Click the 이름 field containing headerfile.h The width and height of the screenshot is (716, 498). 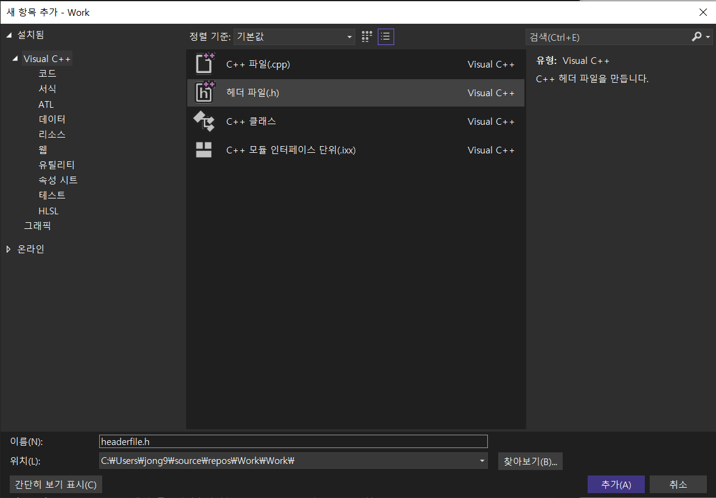(x=293, y=441)
